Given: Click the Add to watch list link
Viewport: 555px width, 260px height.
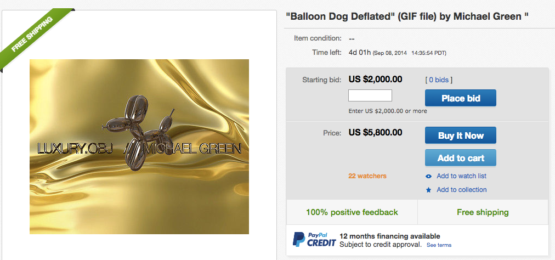Looking at the screenshot, I should click(462, 176).
